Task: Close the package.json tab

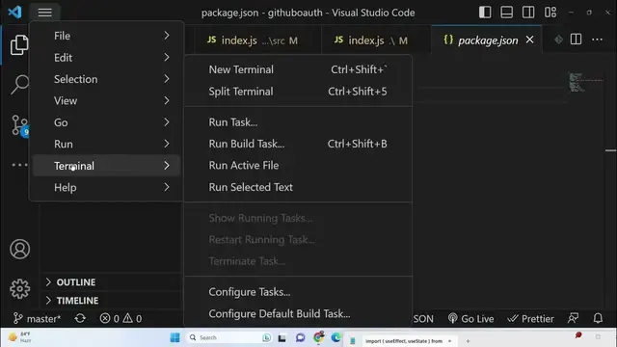Action: tap(529, 40)
